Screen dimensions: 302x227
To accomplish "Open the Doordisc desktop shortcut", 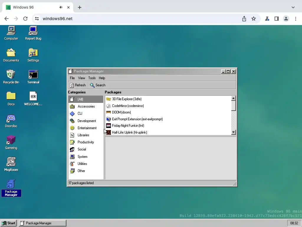I will coord(11,121).
